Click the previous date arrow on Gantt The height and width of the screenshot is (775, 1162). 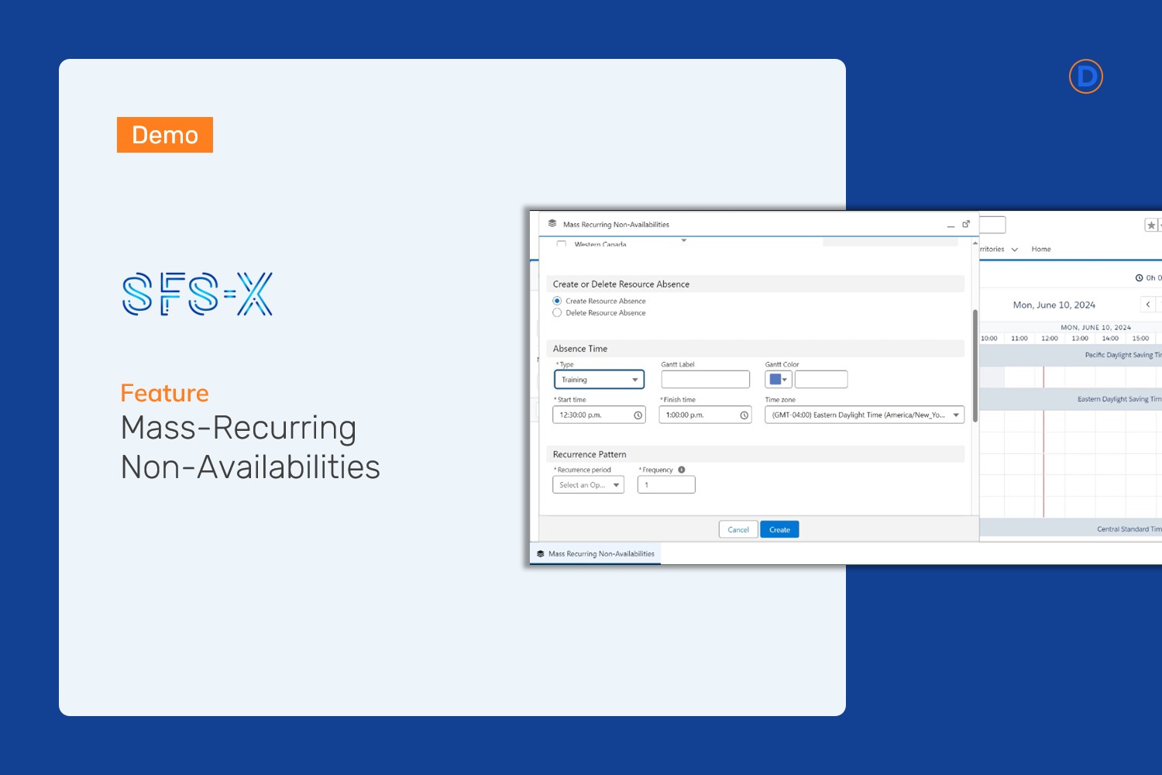(1148, 305)
